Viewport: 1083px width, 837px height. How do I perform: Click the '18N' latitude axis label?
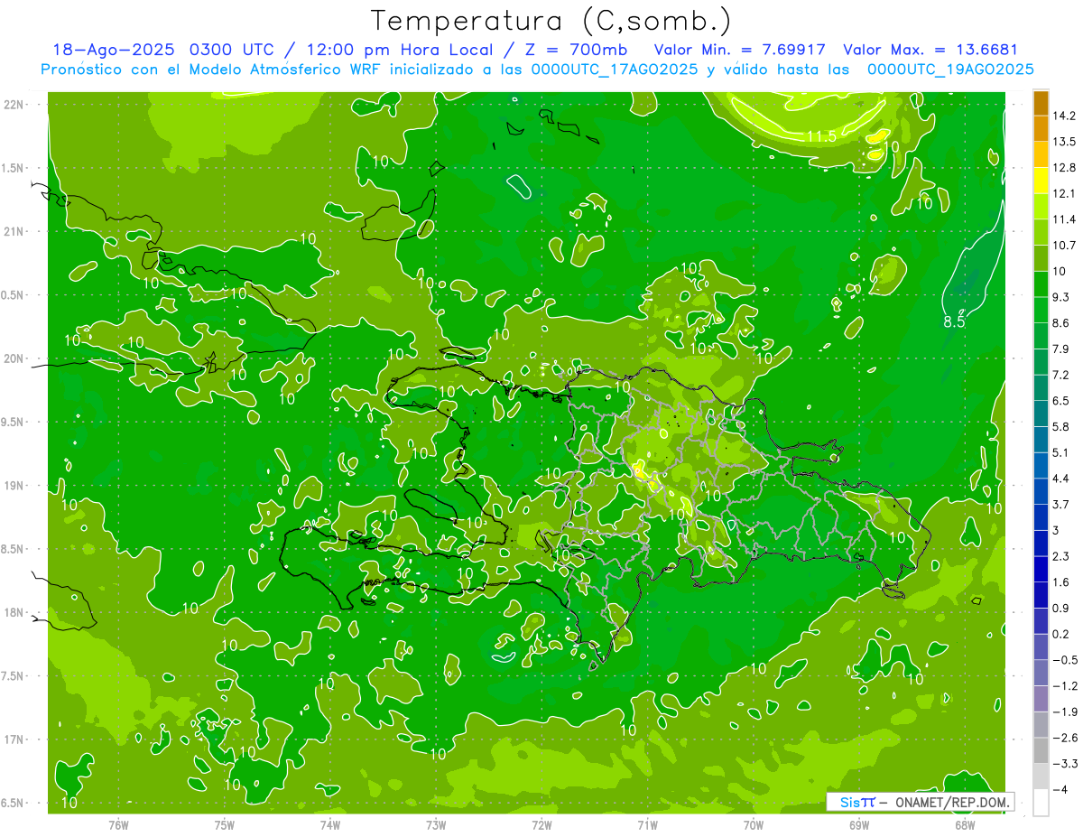pos(13,612)
